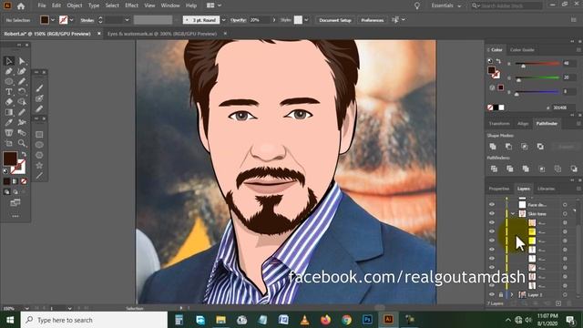Apply Exclude shape mode
The image size is (583, 328).
tap(540, 147)
